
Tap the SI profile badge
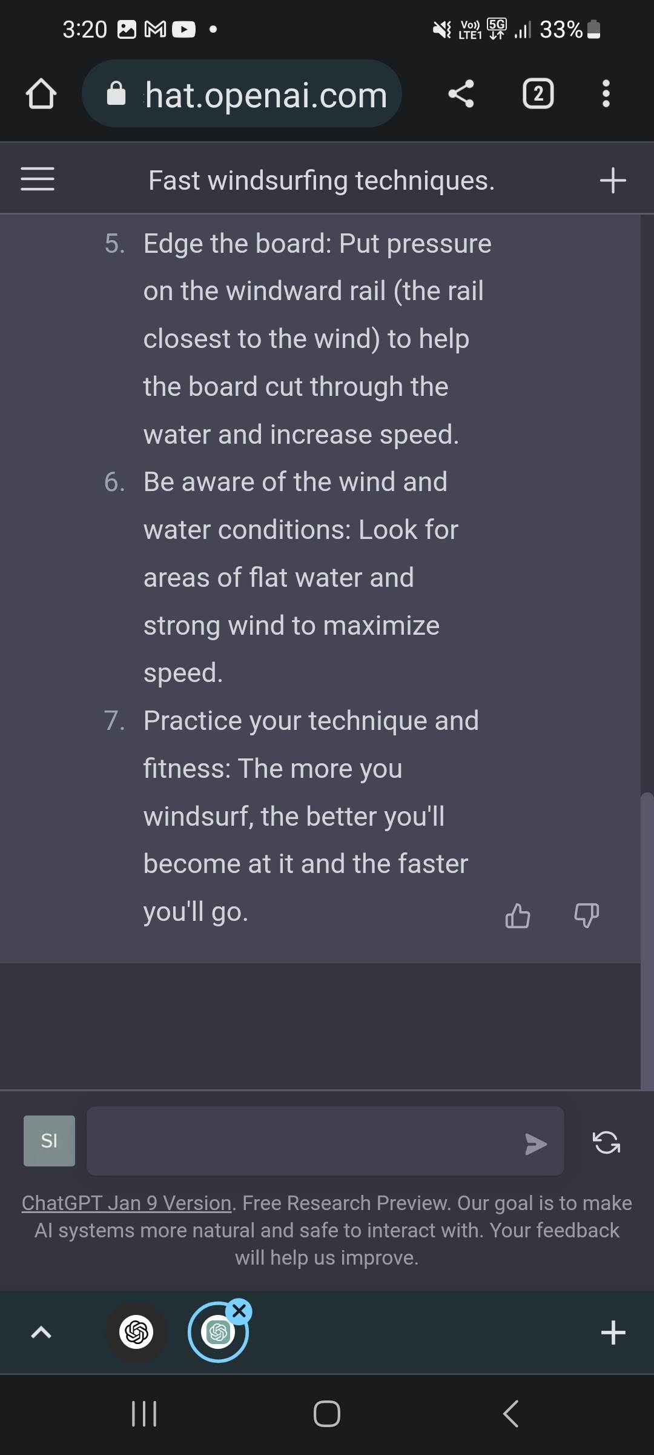pos(48,1140)
